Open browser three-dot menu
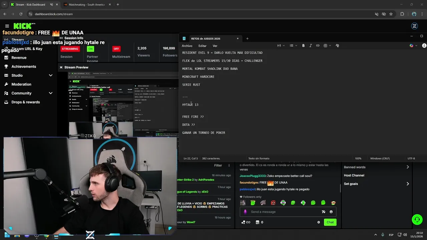 [422, 14]
